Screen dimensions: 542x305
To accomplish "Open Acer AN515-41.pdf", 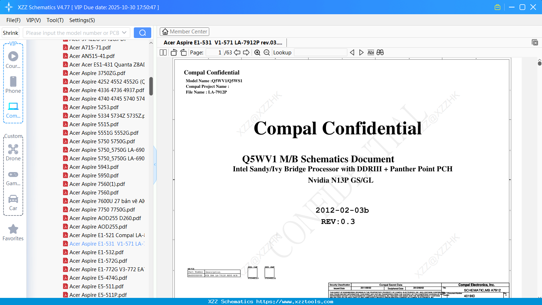I will point(92,56).
